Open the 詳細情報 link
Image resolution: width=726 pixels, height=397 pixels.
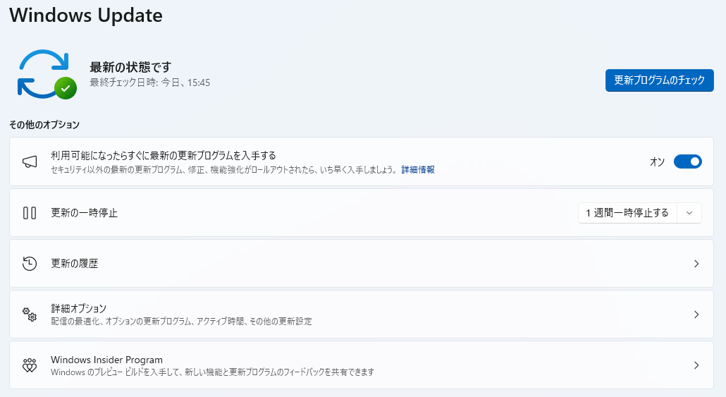pos(418,169)
